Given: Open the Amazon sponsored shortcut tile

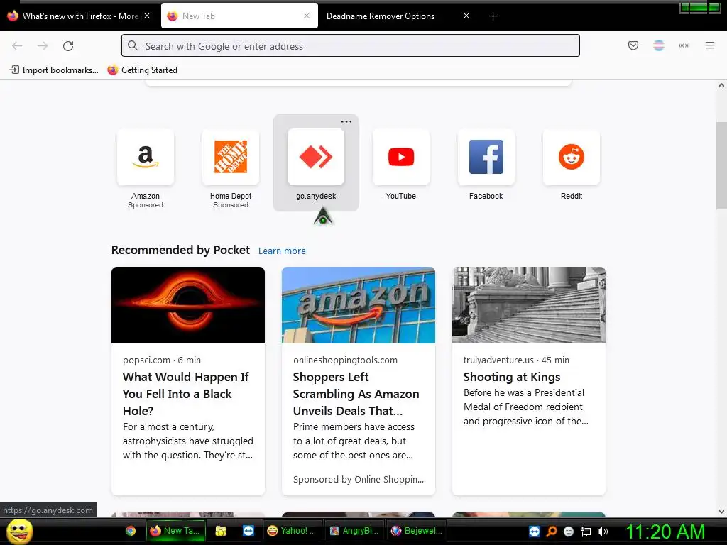Looking at the screenshot, I should pos(146,157).
